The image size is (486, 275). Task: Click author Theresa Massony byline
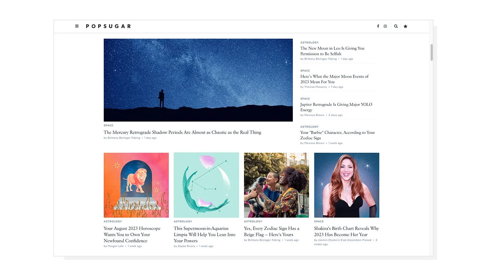(x=316, y=87)
